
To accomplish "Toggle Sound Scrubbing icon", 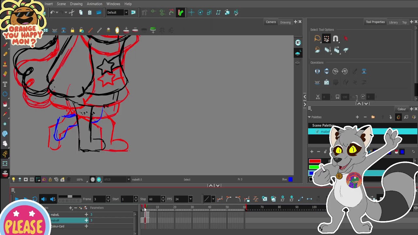I will coord(53,199).
